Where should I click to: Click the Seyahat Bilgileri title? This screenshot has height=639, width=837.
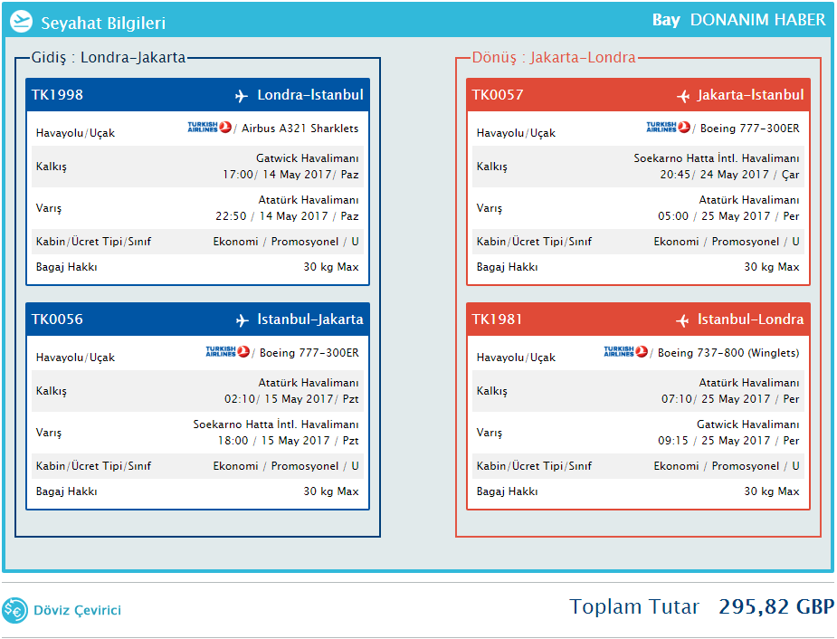click(x=103, y=23)
